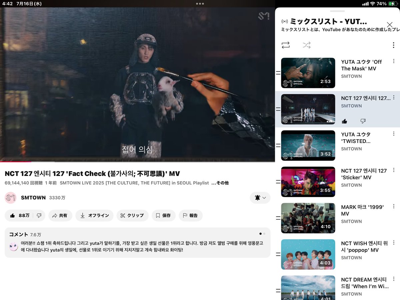Image resolution: width=400 pixels, height=300 pixels.
Task: Close the mix list panel
Action: pyautogui.click(x=389, y=25)
